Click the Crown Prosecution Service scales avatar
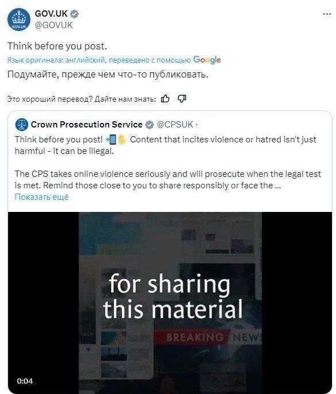 click(x=22, y=125)
